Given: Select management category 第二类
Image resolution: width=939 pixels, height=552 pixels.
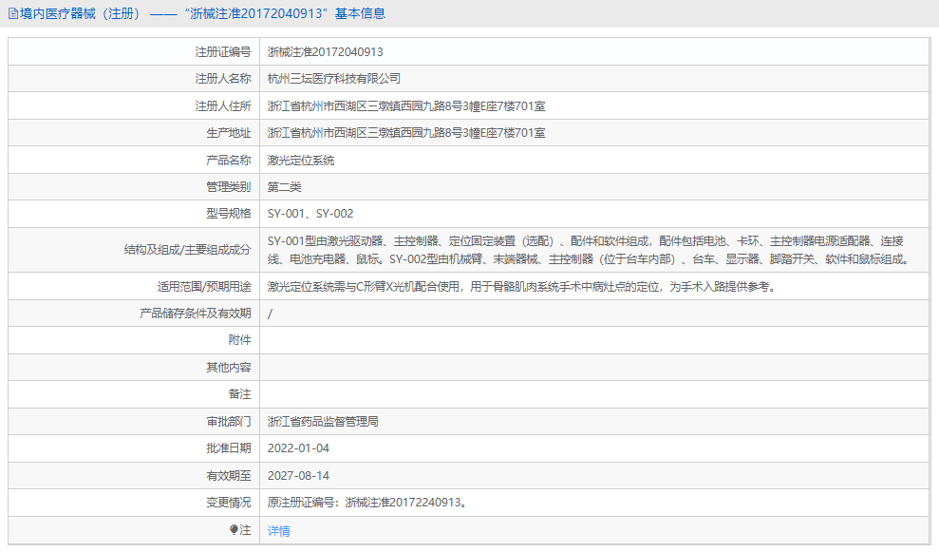Looking at the screenshot, I should pyautogui.click(x=284, y=187).
